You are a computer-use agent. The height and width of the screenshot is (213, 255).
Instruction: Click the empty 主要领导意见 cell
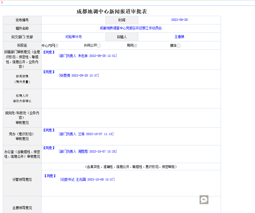pos(131,205)
